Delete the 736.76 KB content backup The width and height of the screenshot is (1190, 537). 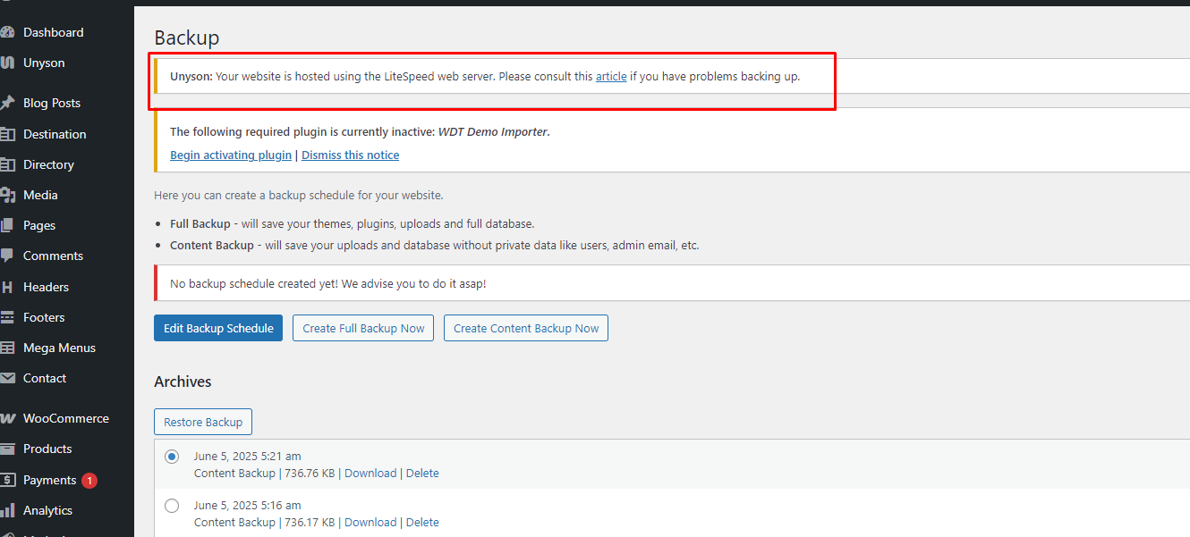pos(422,473)
